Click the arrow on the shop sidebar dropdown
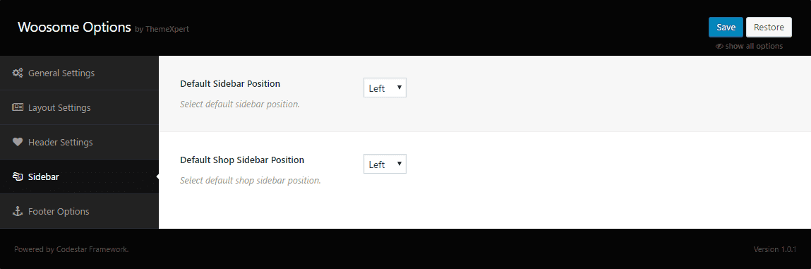The width and height of the screenshot is (811, 269). click(x=399, y=164)
